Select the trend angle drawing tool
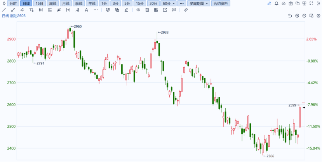The width and height of the screenshot is (322, 162). tap(77, 10)
